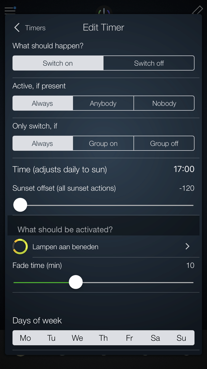Set presence condition to Nobody
Viewport: 207px width, 369px height.
pos(164,103)
